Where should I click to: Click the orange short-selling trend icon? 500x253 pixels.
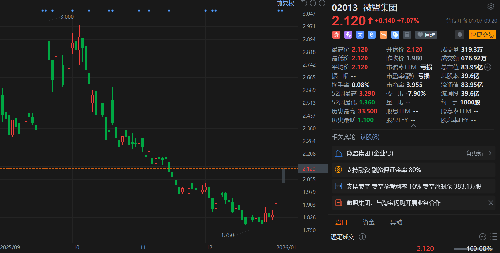(383, 35)
